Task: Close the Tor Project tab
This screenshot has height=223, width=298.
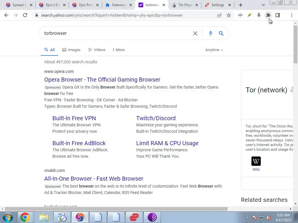Action: point(197,5)
